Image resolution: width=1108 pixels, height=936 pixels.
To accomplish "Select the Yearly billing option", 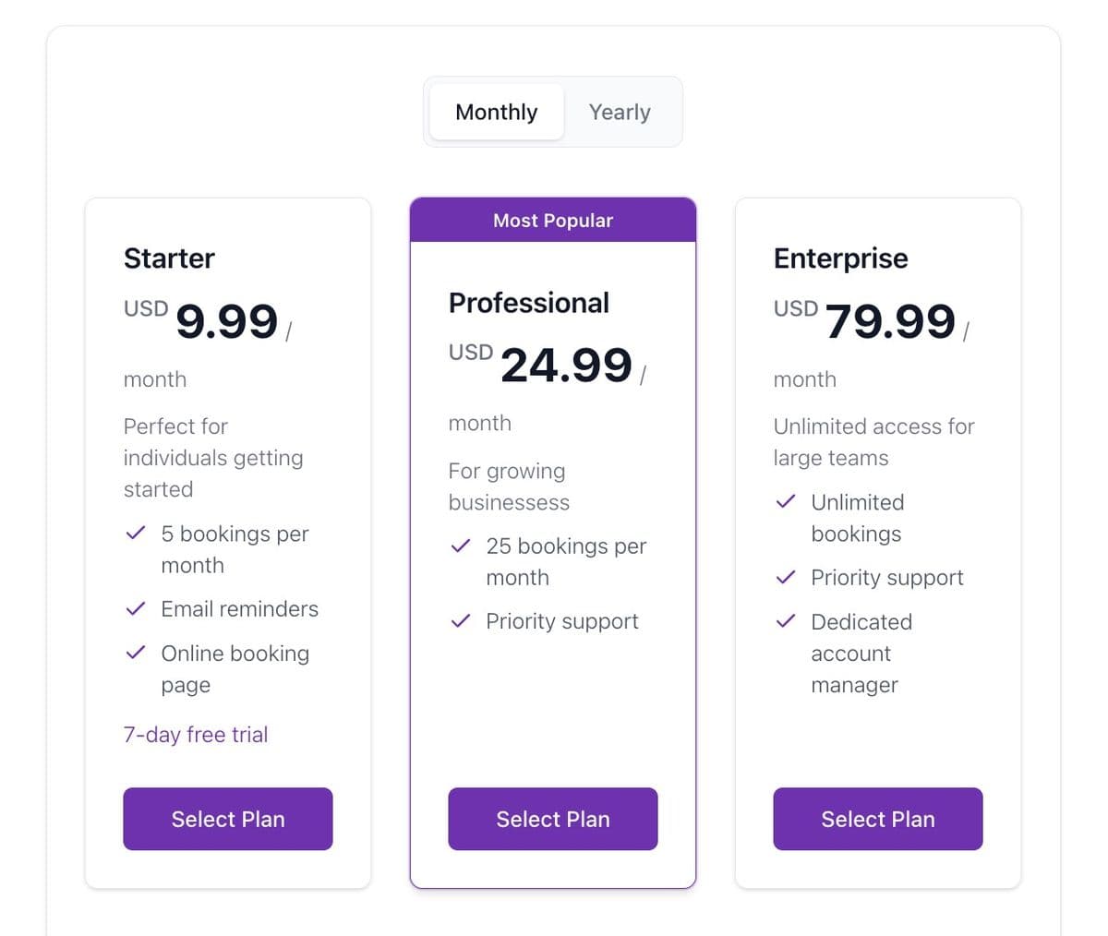I will 620,112.
